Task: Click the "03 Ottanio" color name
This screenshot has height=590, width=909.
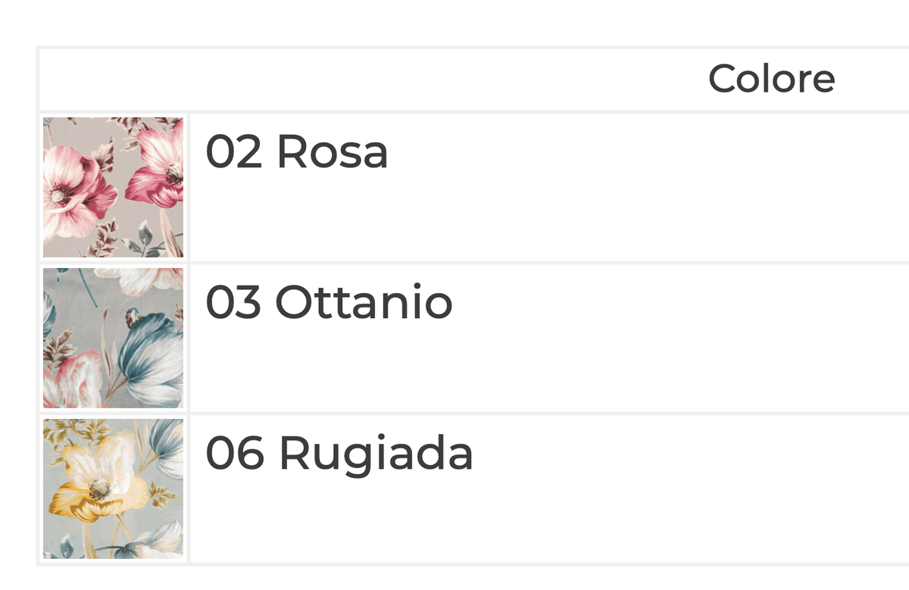Action: pos(330,302)
